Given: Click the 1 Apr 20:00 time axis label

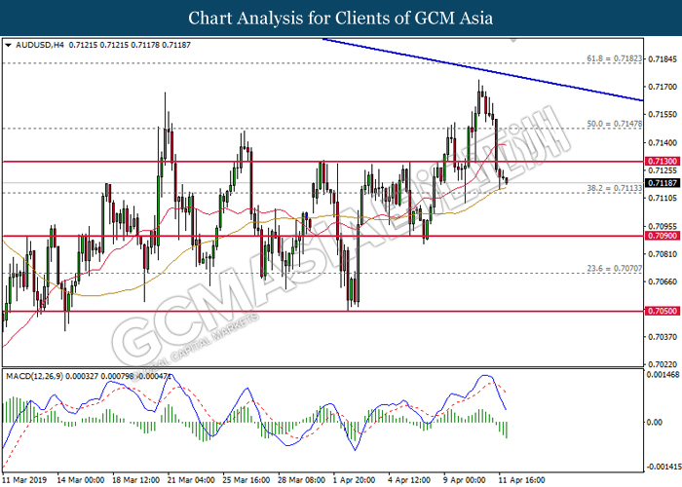Looking at the screenshot, I should 354,480.
